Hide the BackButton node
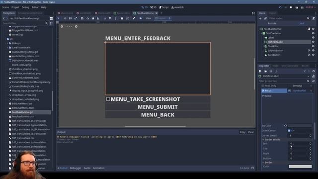 coord(313,55)
